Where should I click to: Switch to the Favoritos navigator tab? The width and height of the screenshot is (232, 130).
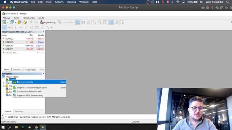coord(19,112)
